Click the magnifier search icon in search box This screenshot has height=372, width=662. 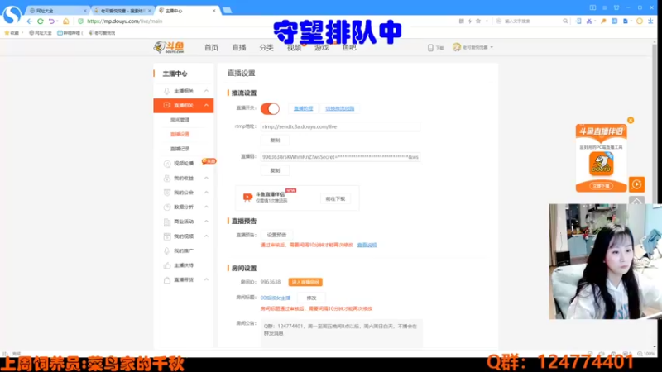[565, 21]
